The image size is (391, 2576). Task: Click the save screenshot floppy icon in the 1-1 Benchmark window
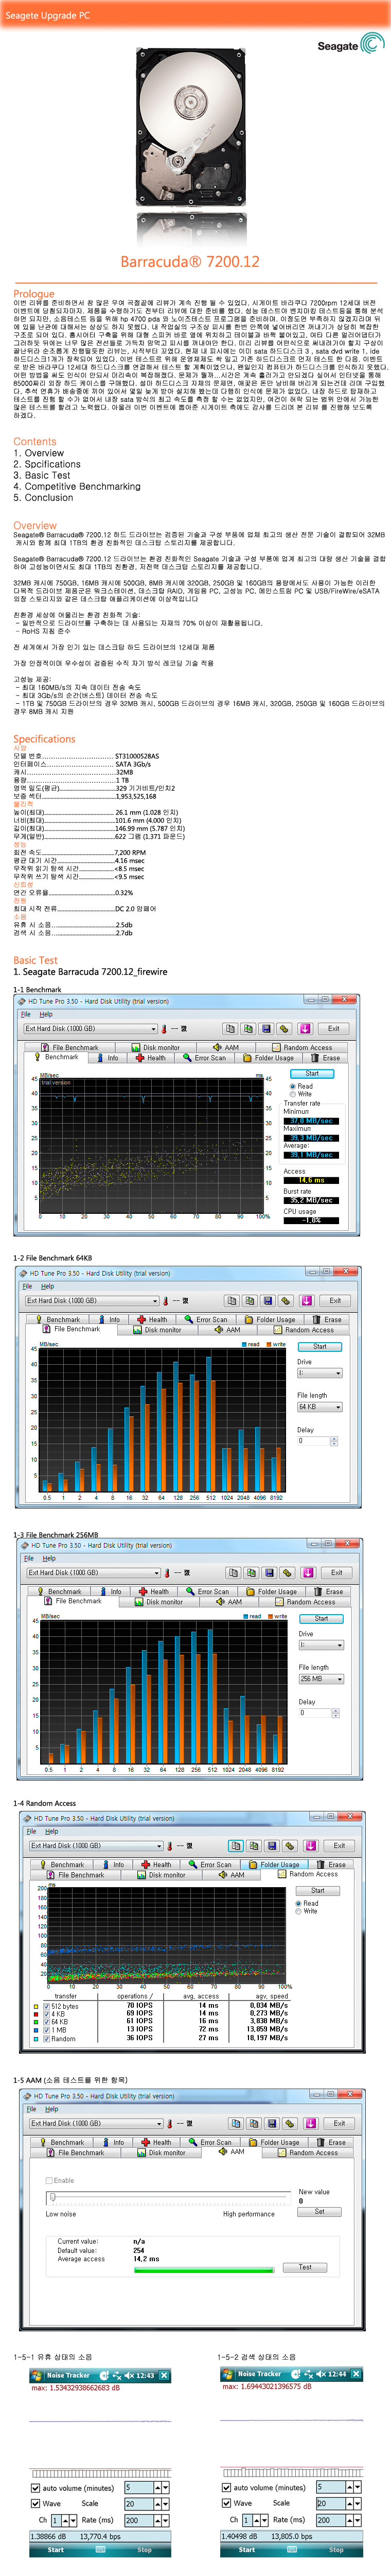266,1028
